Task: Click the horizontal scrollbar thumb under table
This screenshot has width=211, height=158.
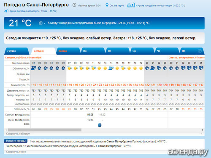Action: (45, 130)
